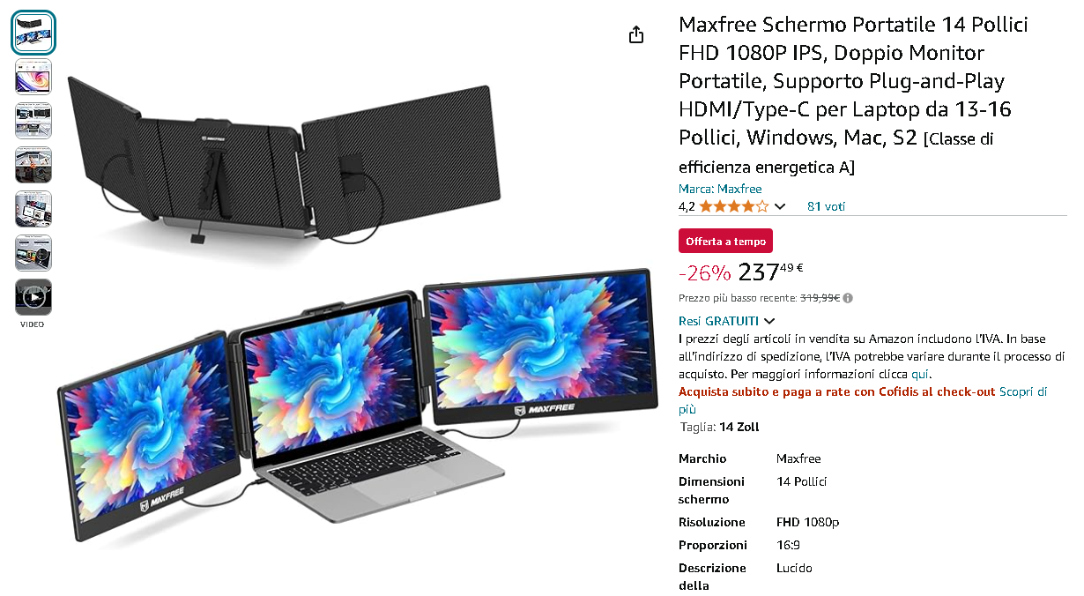Click the main product image
The image size is (1084, 596).
(357, 300)
